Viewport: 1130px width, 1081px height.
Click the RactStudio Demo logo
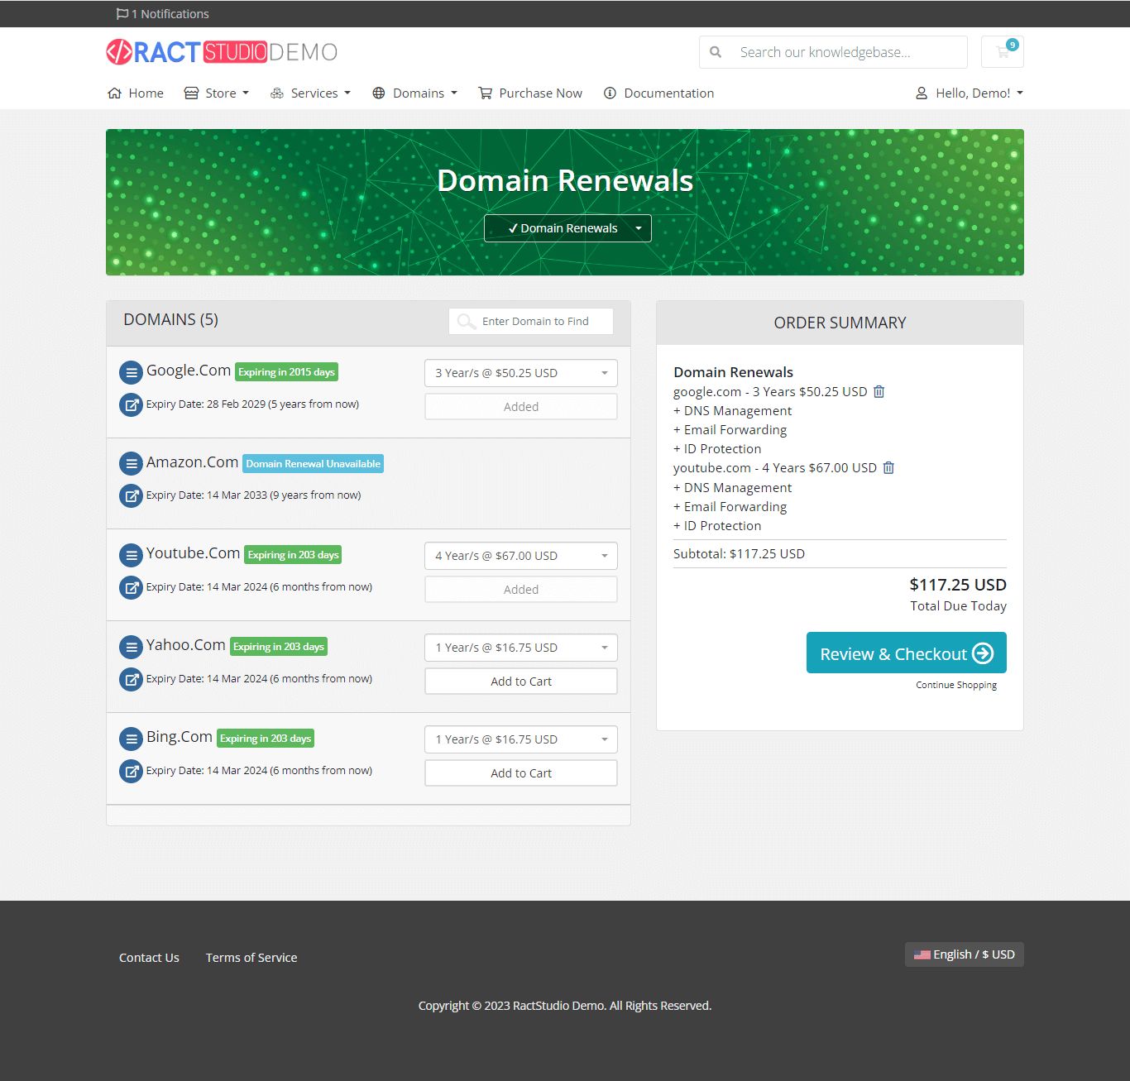coord(222,52)
